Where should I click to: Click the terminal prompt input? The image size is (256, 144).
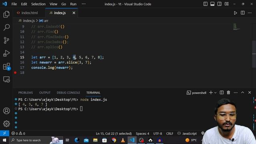pos(81,109)
